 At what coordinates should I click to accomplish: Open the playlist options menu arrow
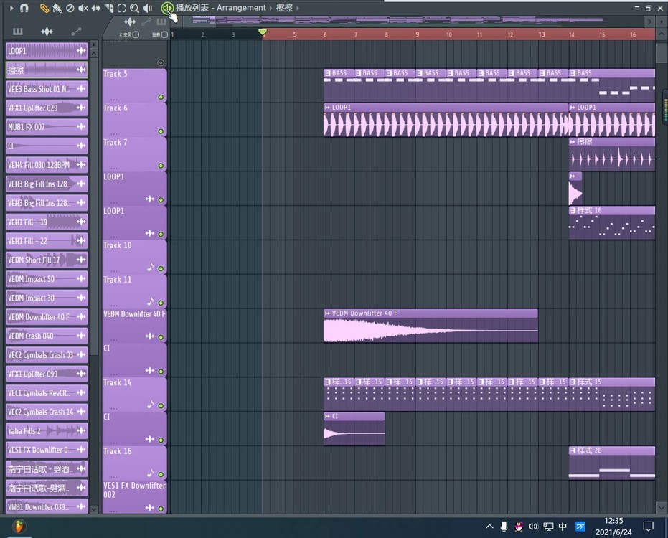[11, 8]
